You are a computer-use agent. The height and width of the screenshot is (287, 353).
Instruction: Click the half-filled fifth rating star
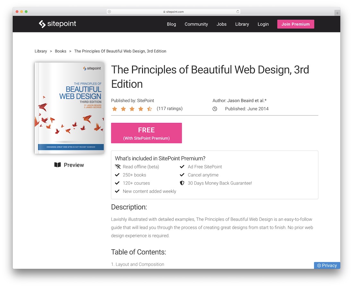pyautogui.click(x=150, y=109)
